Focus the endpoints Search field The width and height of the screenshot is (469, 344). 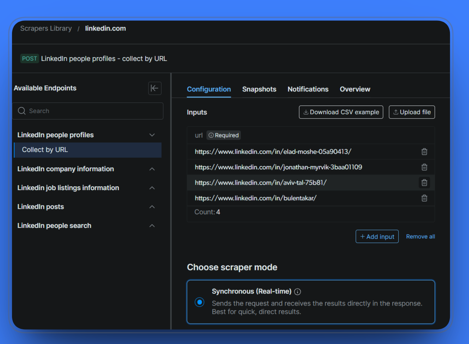pyautogui.click(x=88, y=111)
